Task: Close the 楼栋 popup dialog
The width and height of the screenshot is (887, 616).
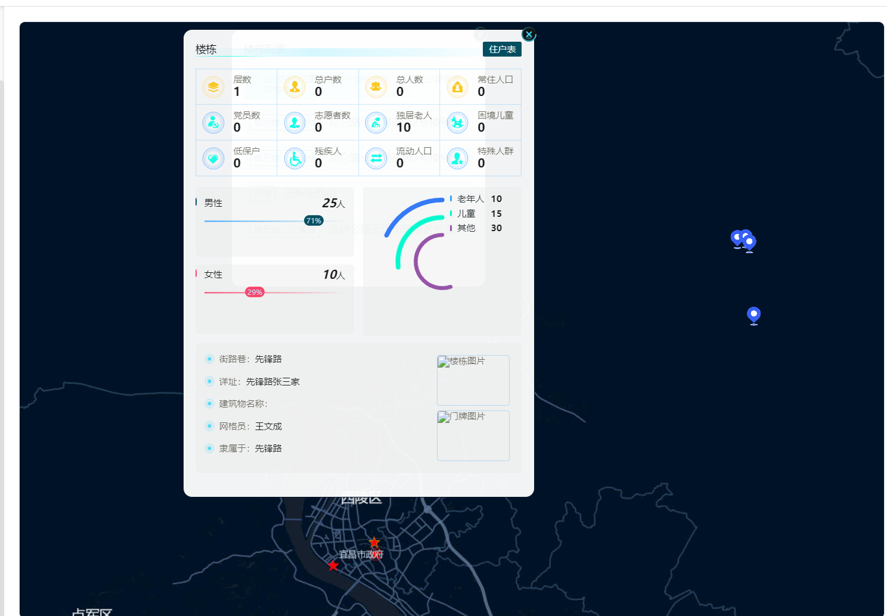Action: tap(529, 35)
